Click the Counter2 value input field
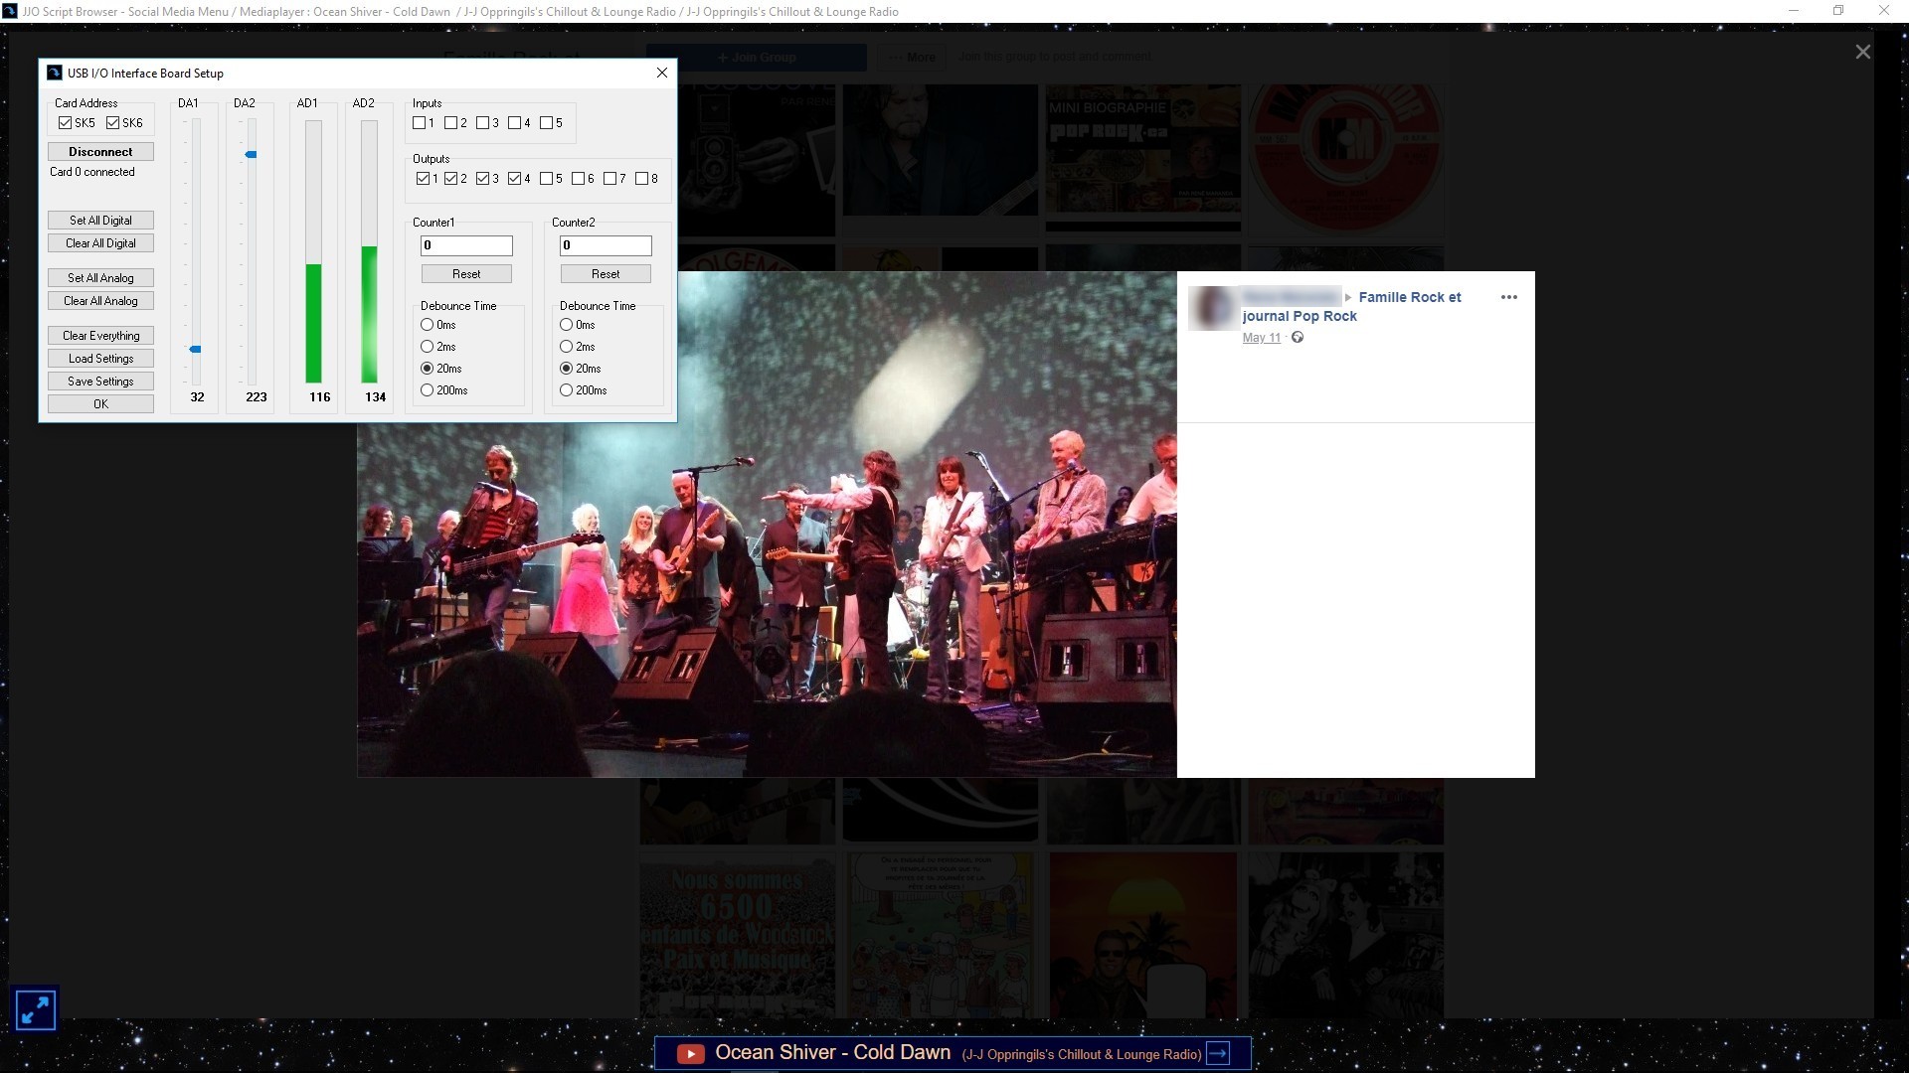Image resolution: width=1909 pixels, height=1073 pixels. (606, 245)
